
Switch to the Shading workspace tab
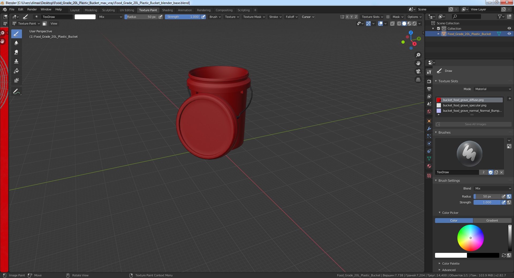coord(167,10)
